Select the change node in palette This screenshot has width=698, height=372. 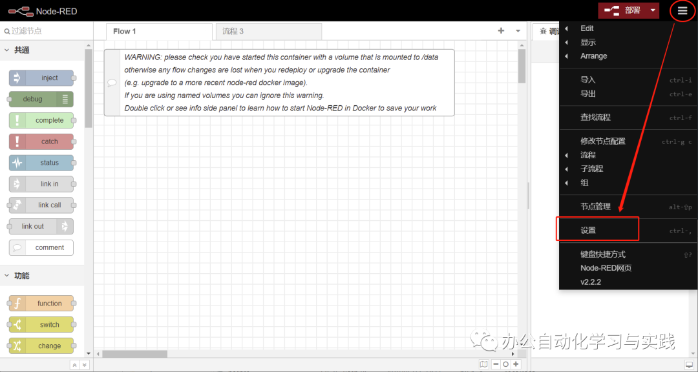point(41,346)
